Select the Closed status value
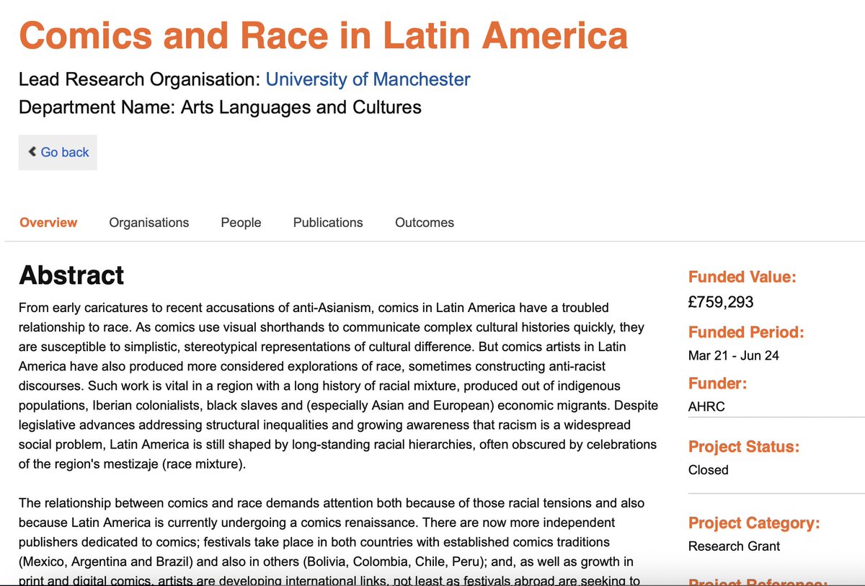Screen dimensions: 865x586 pos(709,470)
